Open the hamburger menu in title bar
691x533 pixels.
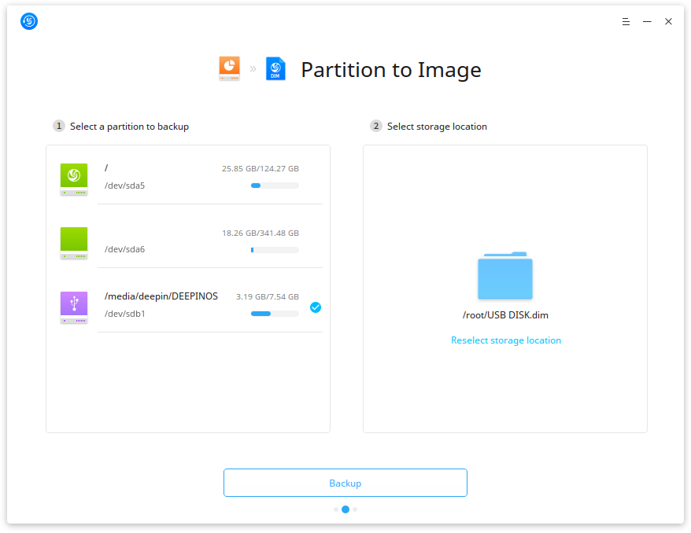pyautogui.click(x=626, y=21)
